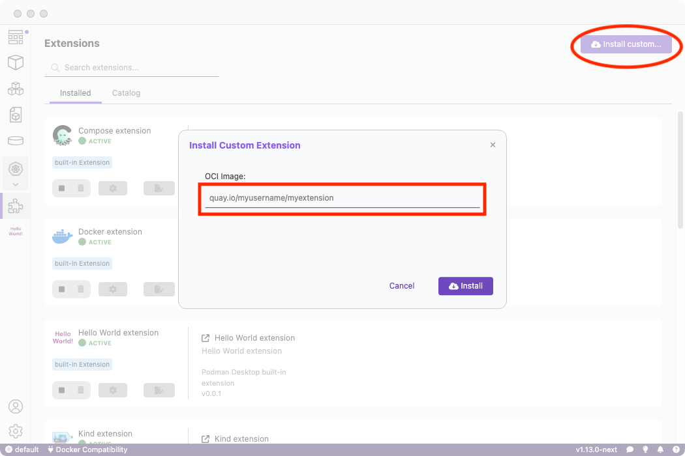Viewport: 685px width, 456px height.
Task: Click the Compose extension octopus logo
Action: point(63,135)
